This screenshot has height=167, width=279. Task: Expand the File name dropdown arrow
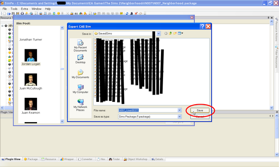pyautogui.click(x=179, y=110)
